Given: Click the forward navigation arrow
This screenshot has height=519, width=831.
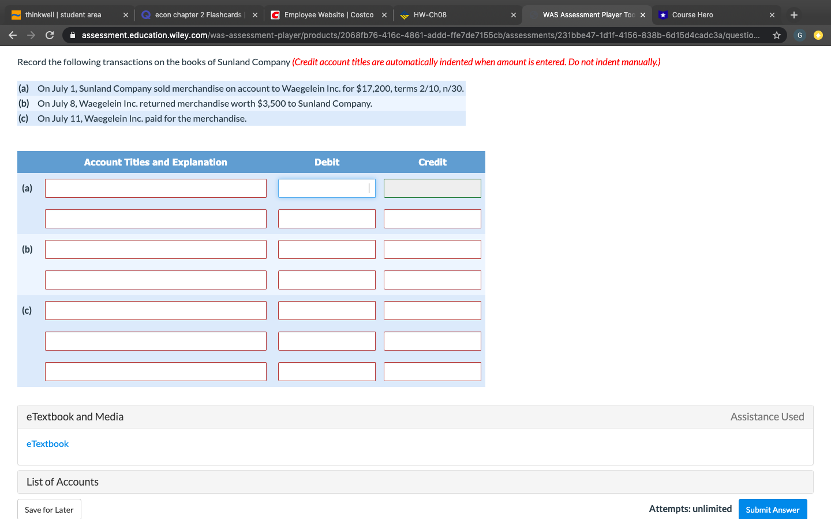Looking at the screenshot, I should point(31,35).
